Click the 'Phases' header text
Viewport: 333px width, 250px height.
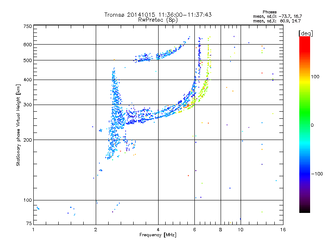(269, 12)
